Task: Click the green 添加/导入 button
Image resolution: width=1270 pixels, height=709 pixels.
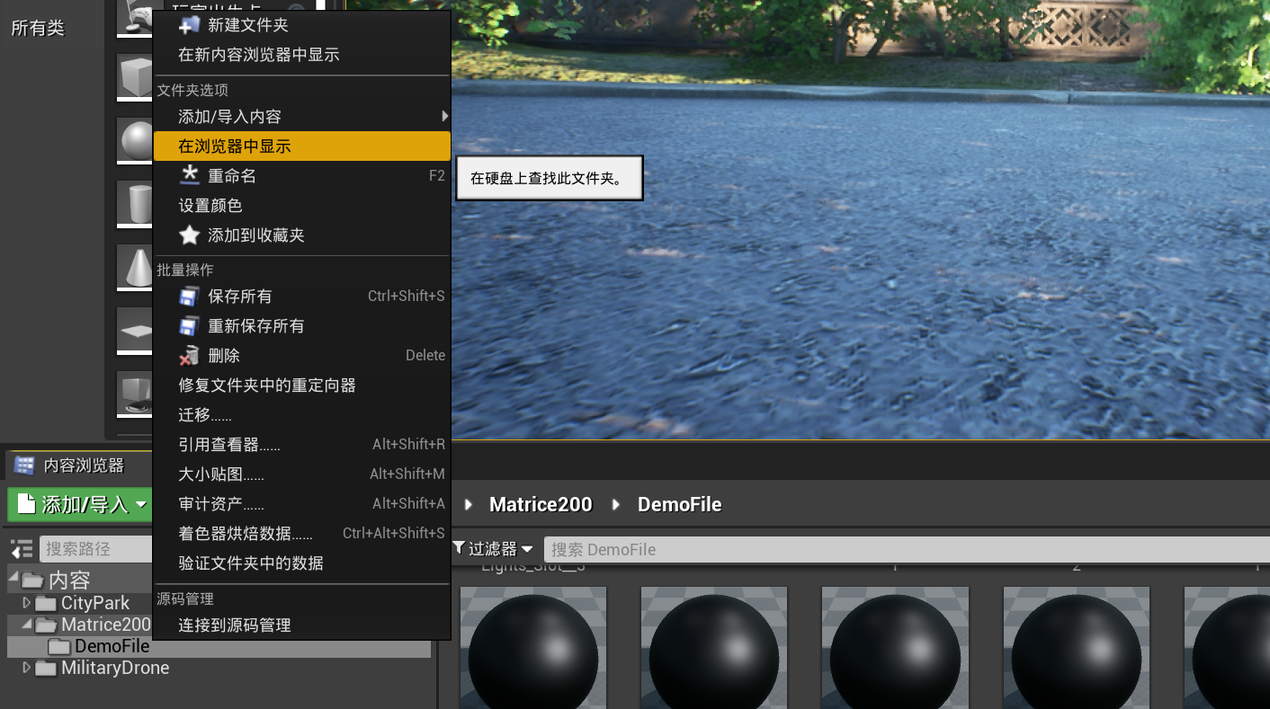Action: (x=81, y=504)
